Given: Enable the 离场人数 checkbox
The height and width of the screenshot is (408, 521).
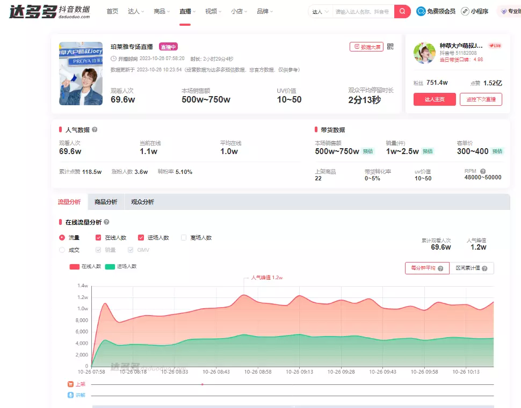Looking at the screenshot, I should click(184, 237).
